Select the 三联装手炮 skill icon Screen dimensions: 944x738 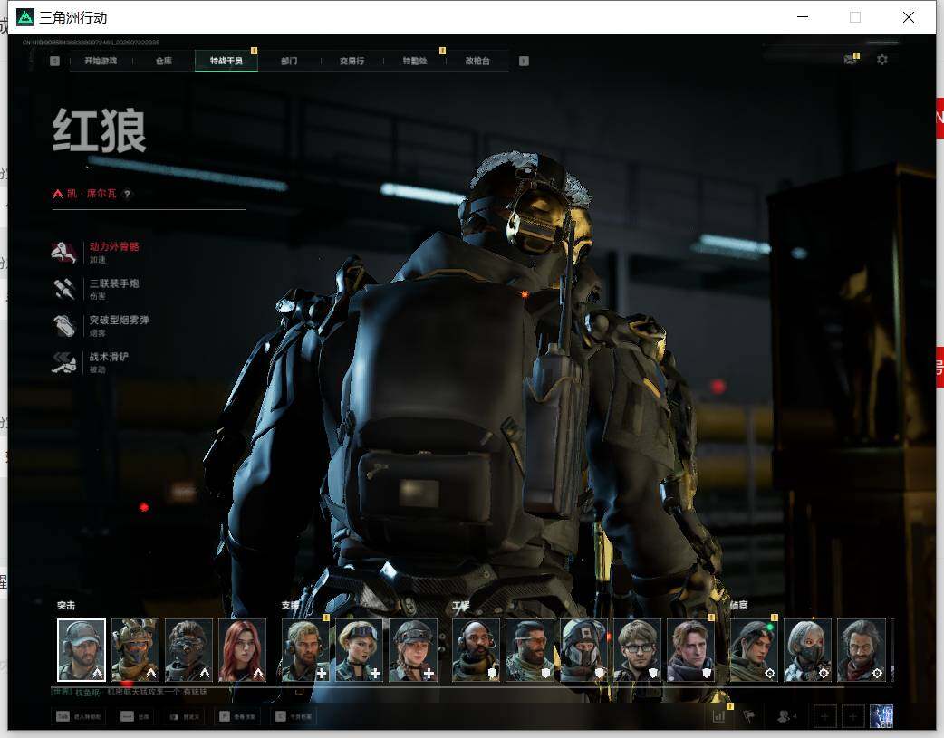click(63, 289)
